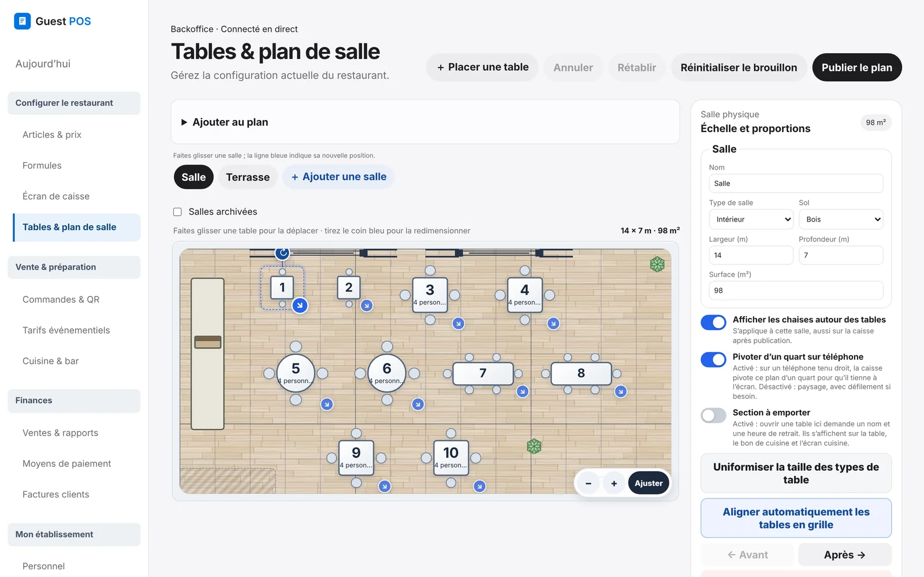924x577 pixels.
Task: Toggle Pivoter d'un quart sur téléphone
Action: 713,359
